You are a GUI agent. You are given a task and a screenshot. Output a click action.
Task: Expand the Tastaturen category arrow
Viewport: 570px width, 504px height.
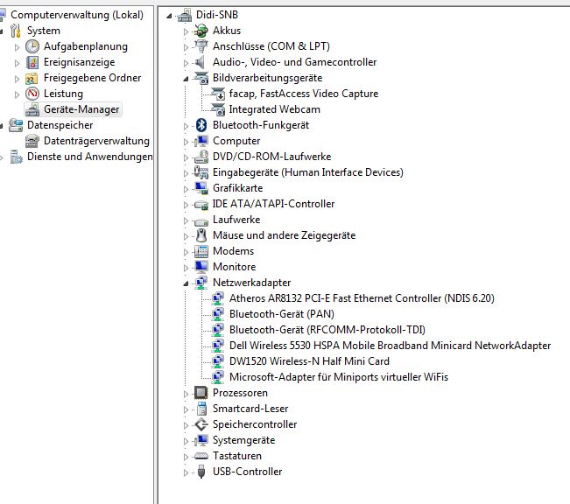click(x=186, y=457)
